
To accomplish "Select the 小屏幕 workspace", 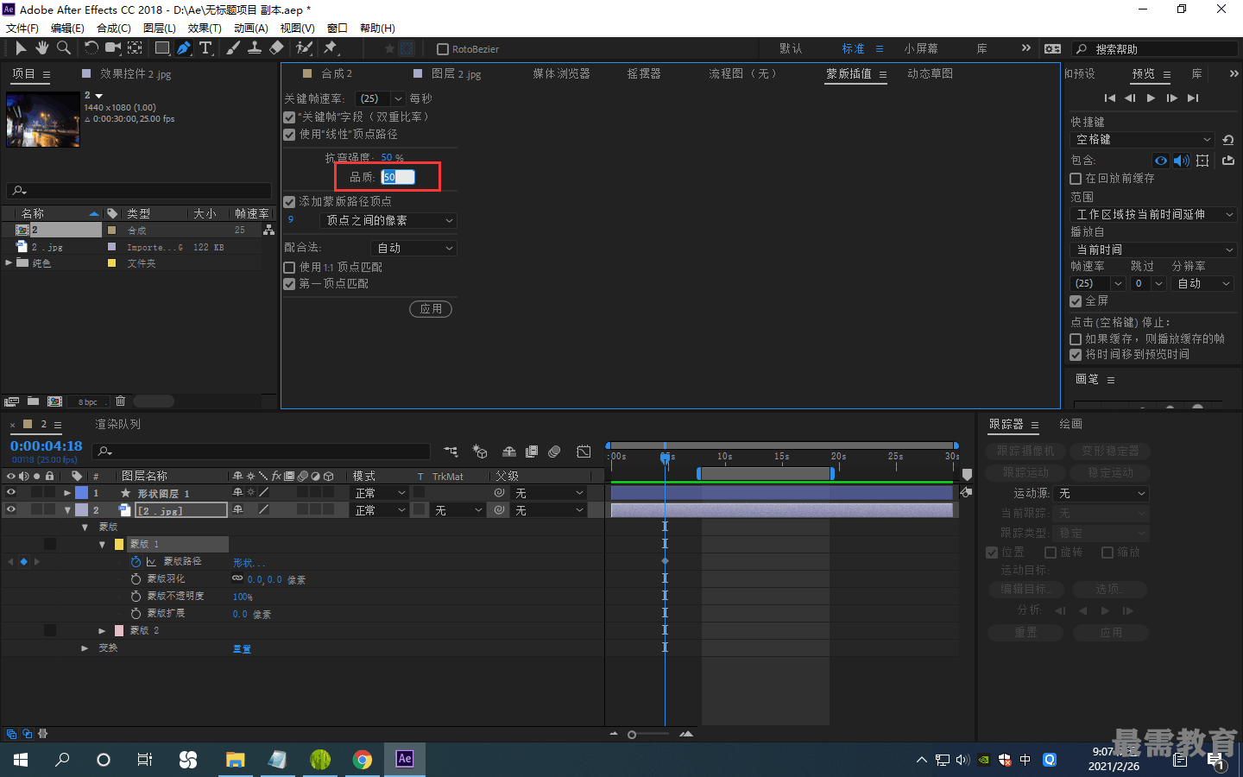I will (x=921, y=49).
